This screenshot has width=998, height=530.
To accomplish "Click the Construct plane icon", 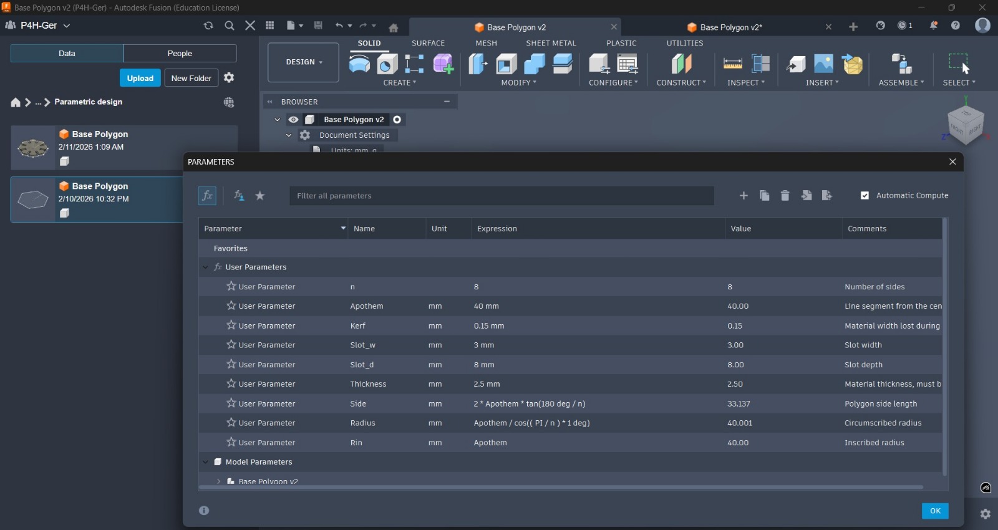I will click(x=681, y=64).
